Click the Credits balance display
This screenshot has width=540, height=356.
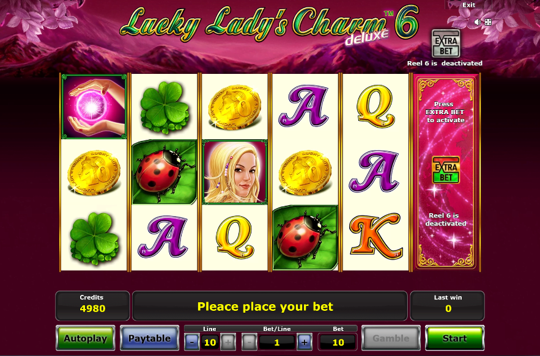coord(92,305)
